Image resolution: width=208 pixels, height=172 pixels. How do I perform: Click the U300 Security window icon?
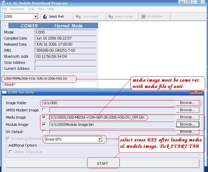4,92
